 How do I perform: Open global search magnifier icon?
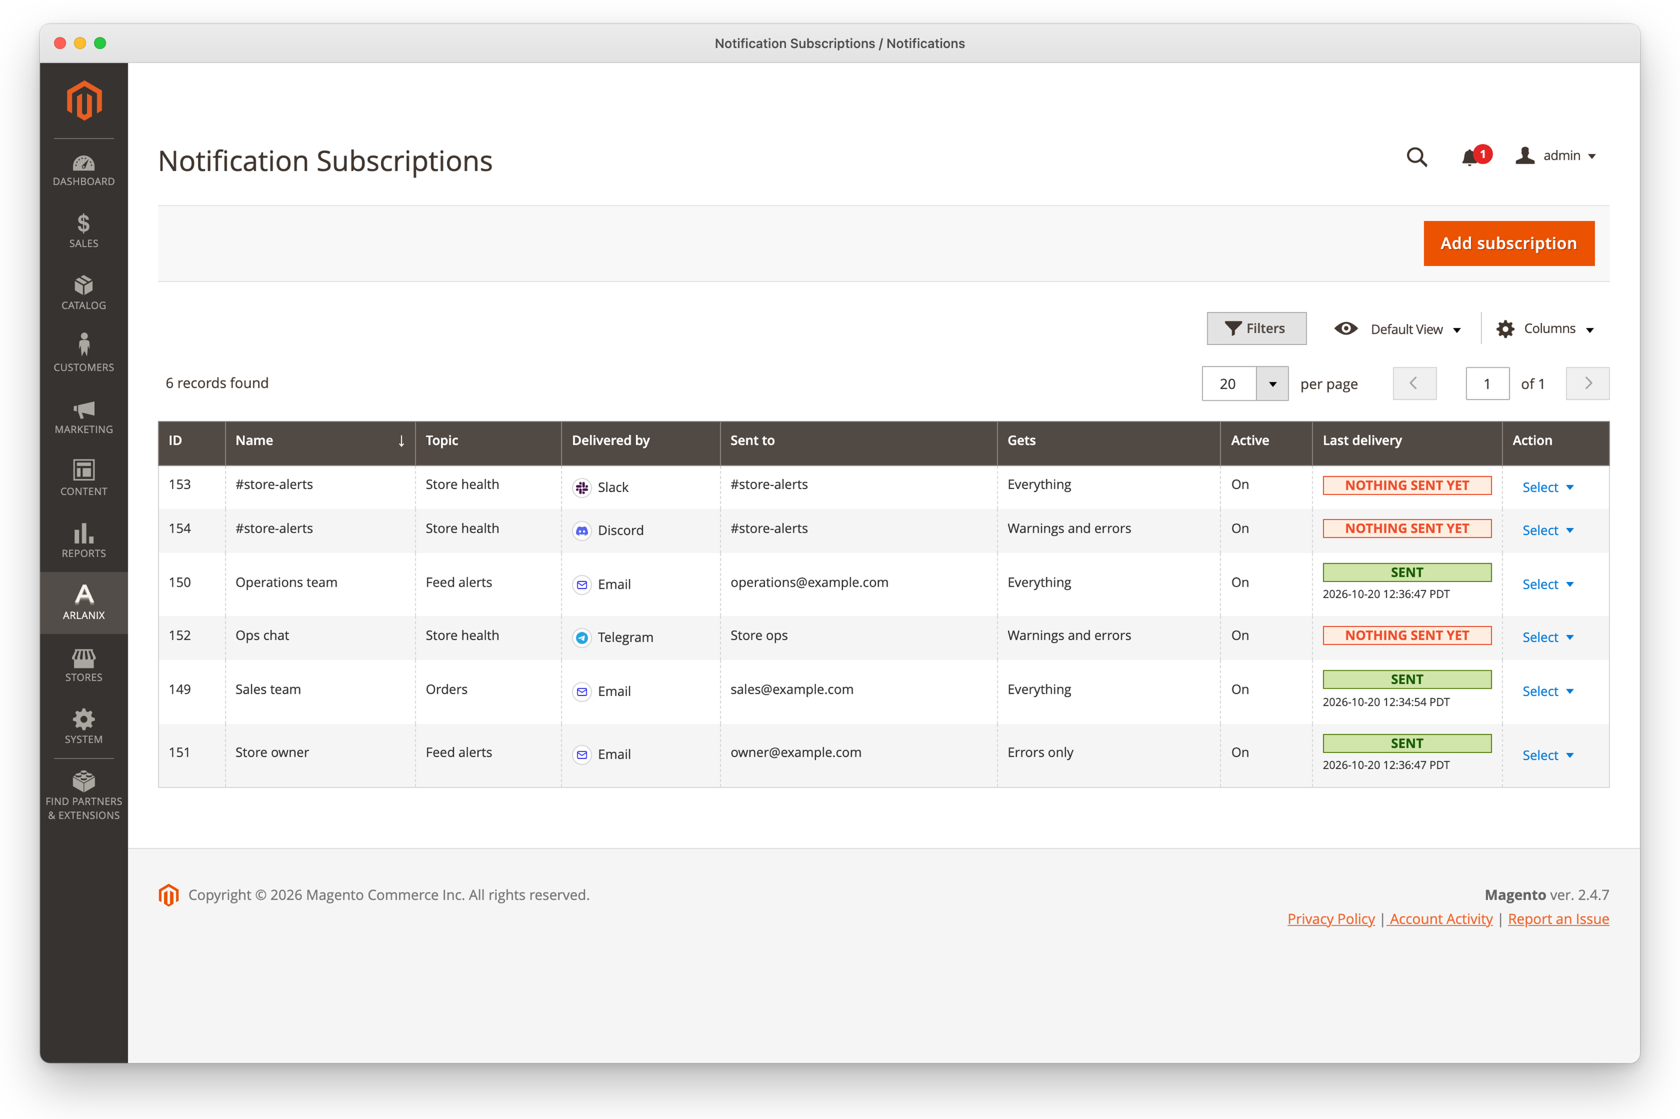pyautogui.click(x=1417, y=156)
